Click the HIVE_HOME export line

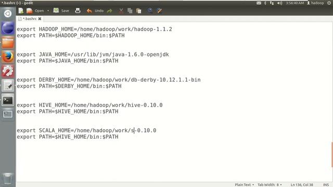(89, 105)
